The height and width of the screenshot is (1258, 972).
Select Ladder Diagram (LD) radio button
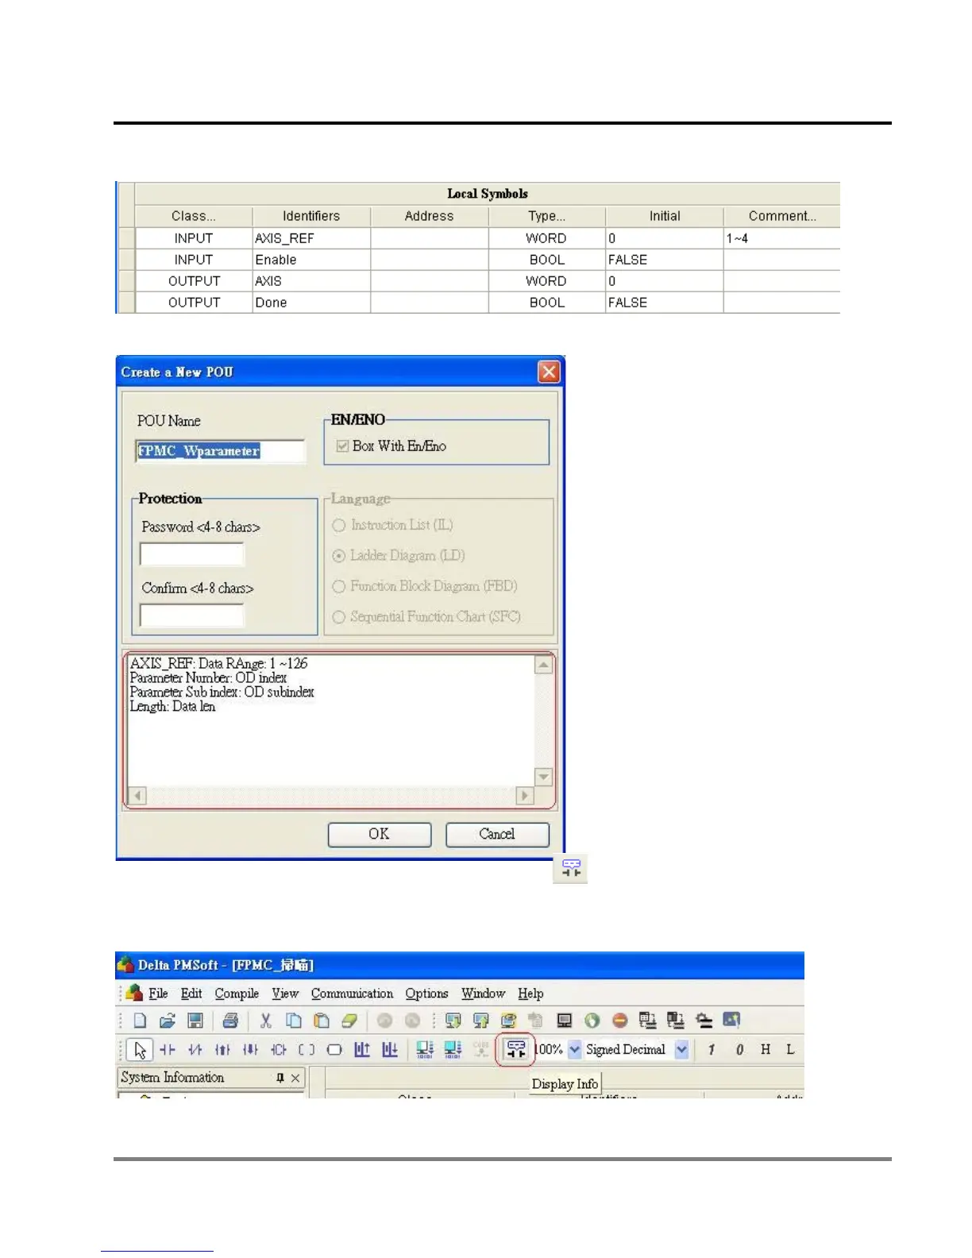pos(339,556)
